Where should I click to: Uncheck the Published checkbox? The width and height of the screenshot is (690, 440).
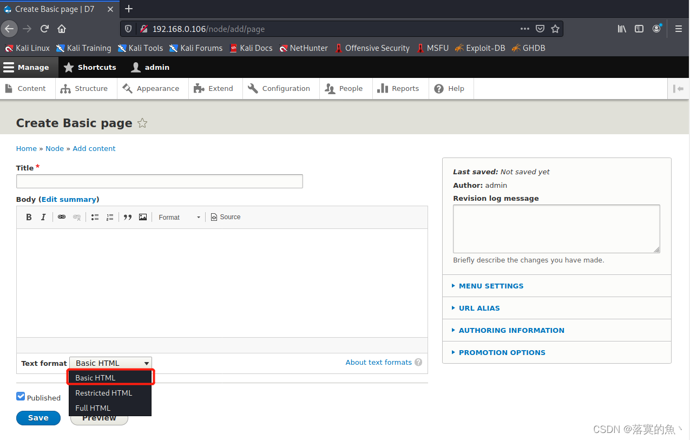point(21,397)
